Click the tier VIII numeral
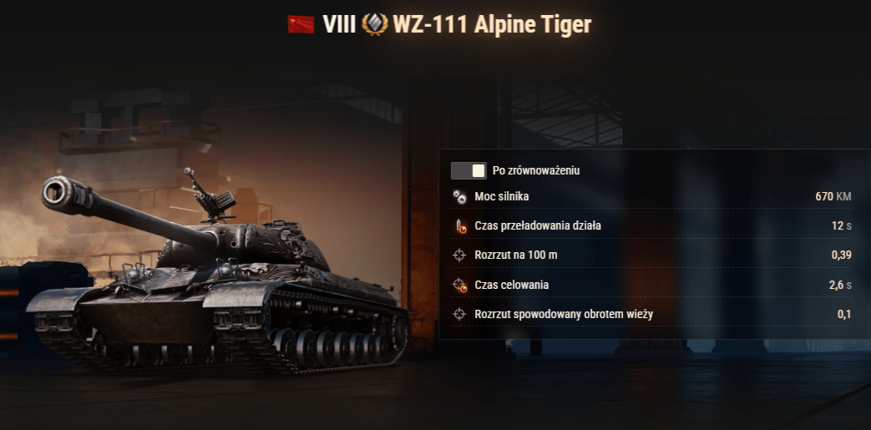 coord(339,25)
